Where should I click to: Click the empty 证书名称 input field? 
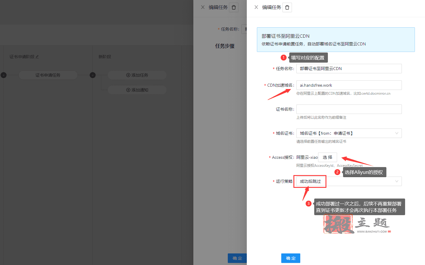(349, 109)
